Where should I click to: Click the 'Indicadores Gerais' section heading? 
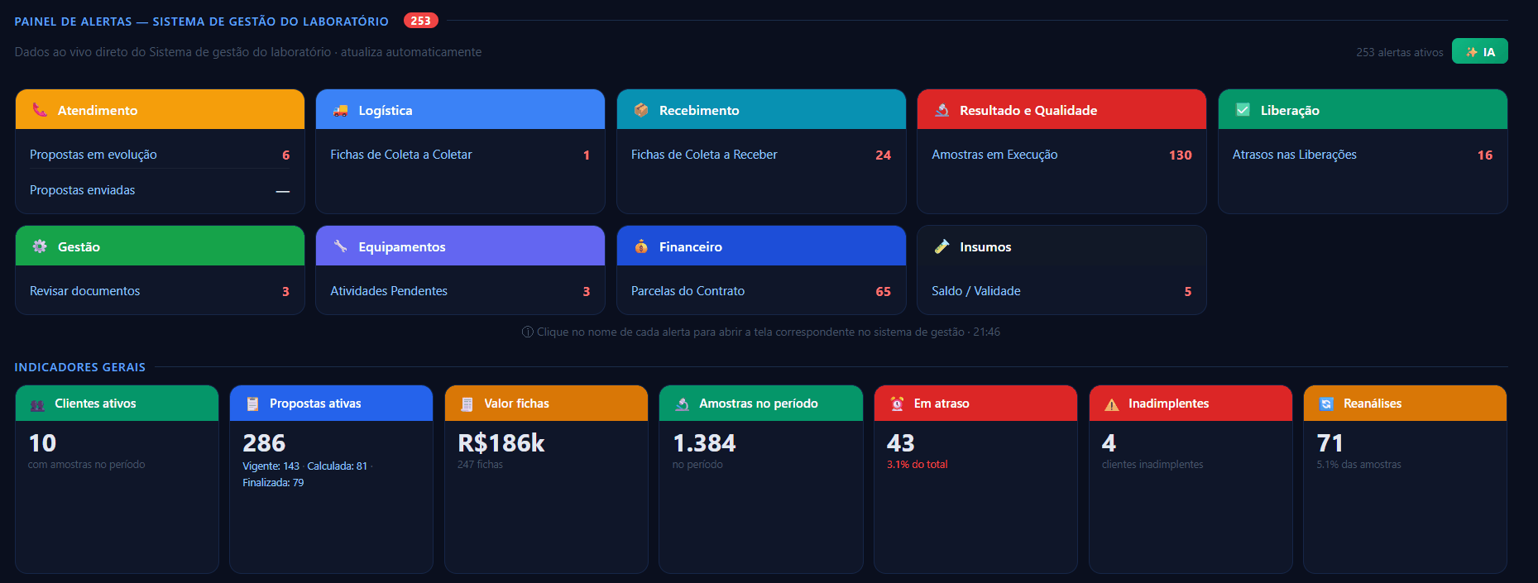80,367
